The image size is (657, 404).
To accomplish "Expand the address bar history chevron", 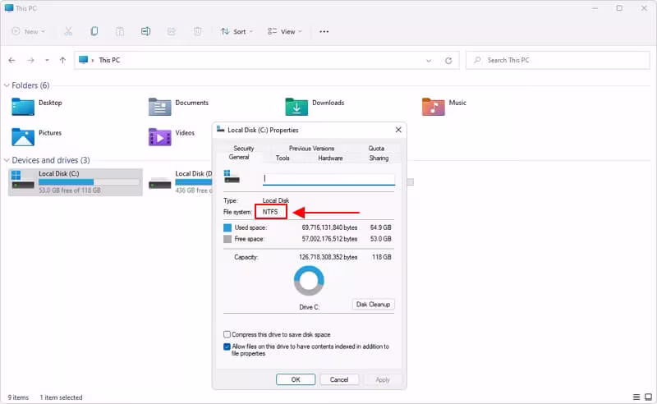I will (x=428, y=61).
